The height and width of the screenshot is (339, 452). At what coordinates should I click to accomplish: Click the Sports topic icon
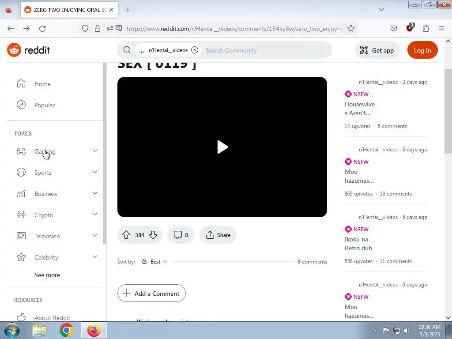point(21,173)
